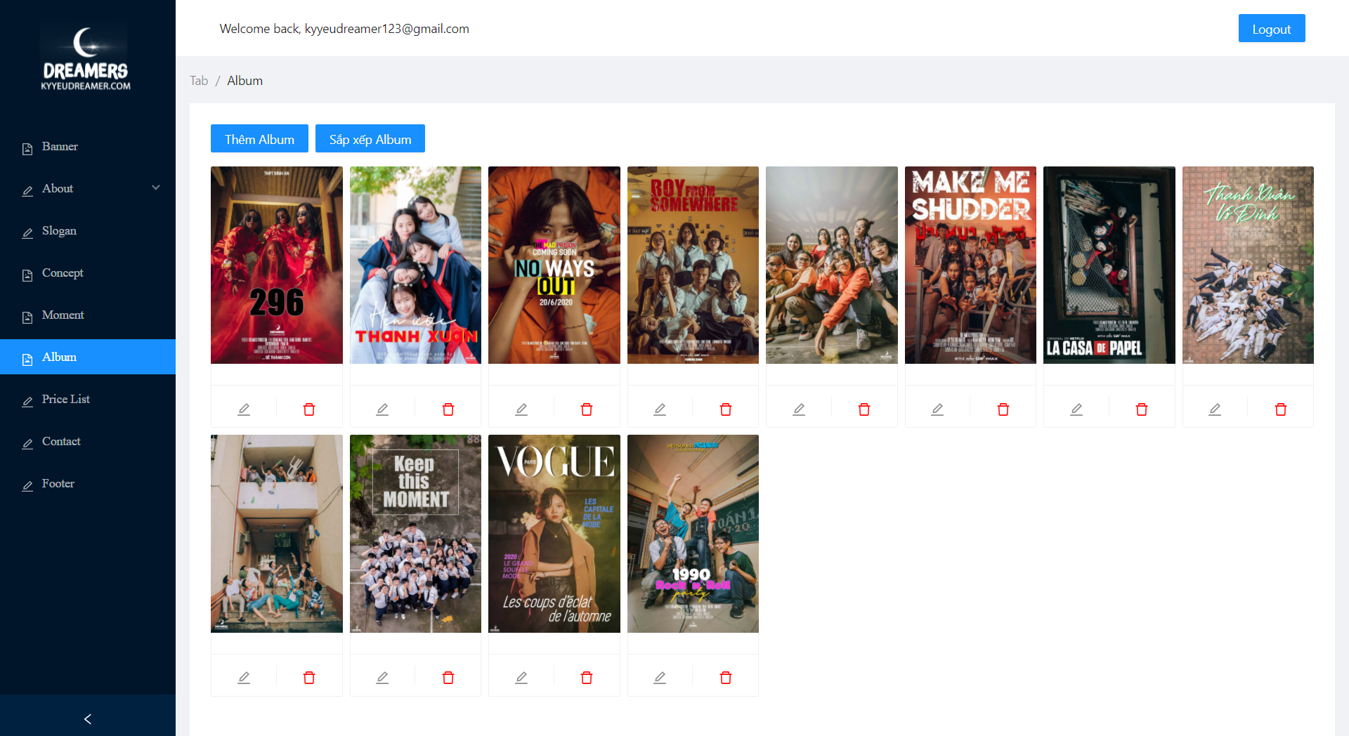Edit the 'Vogue' album
The height and width of the screenshot is (736, 1349).
(521, 677)
